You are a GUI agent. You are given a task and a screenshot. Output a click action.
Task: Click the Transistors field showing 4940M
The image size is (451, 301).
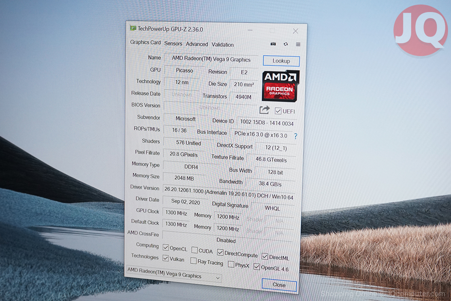243,97
